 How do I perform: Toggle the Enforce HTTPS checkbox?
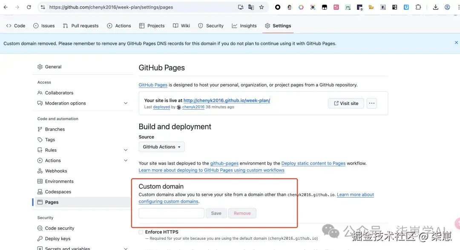tap(141, 232)
